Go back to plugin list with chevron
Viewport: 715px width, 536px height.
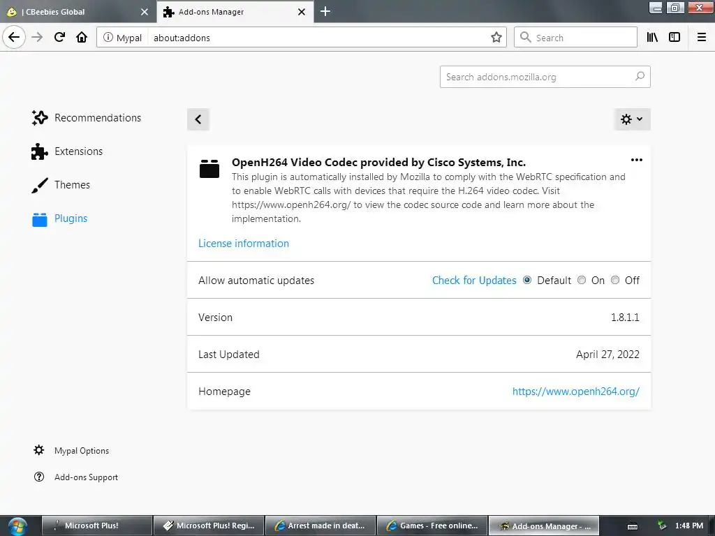198,119
